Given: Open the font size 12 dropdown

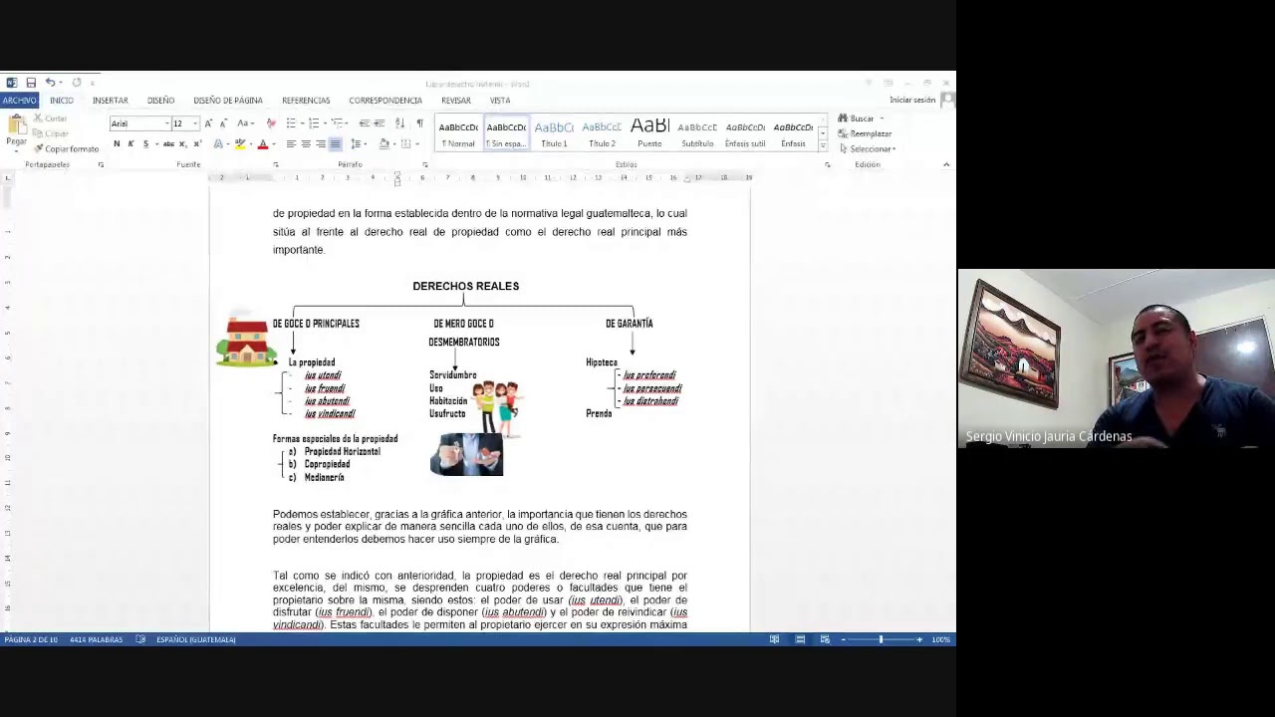Looking at the screenshot, I should (x=195, y=123).
